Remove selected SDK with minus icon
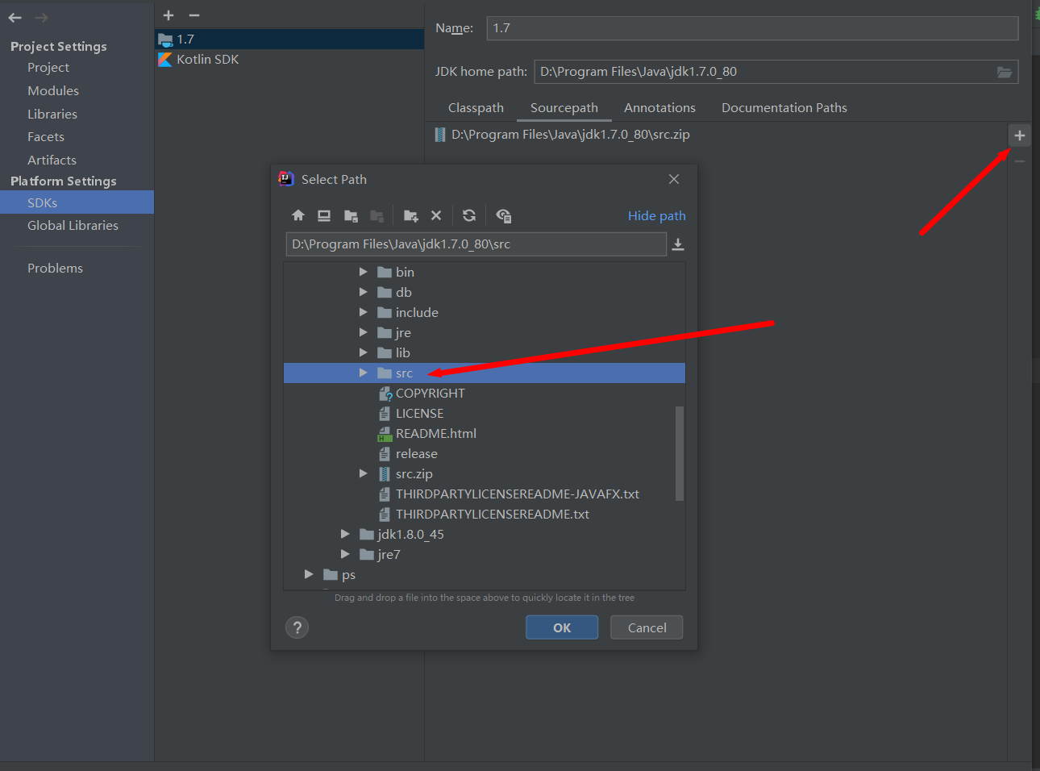The height and width of the screenshot is (771, 1040). coord(194,15)
